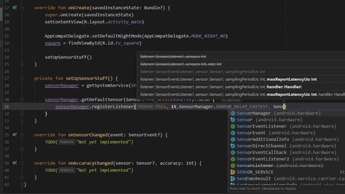Click line number 31 in the gutter

(x=6, y=107)
